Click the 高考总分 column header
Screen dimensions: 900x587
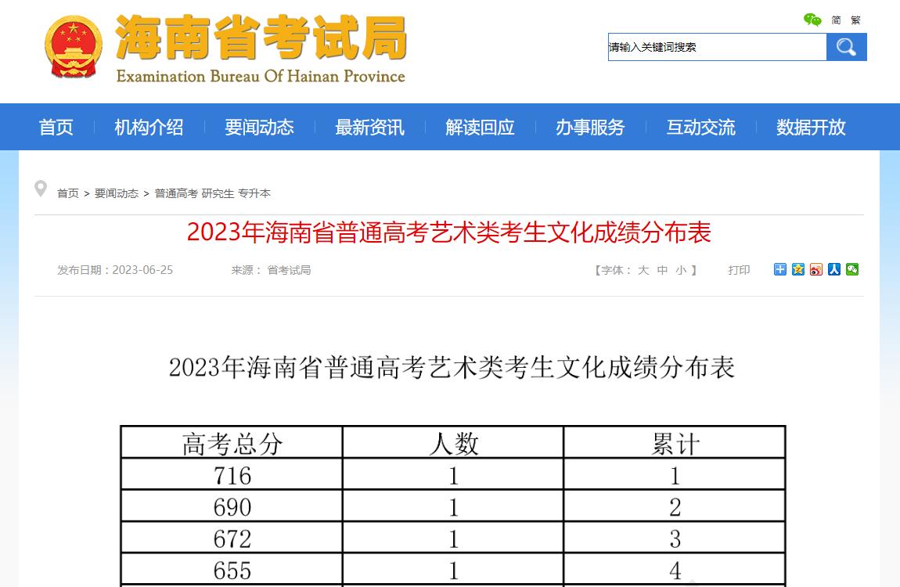[x=232, y=444]
